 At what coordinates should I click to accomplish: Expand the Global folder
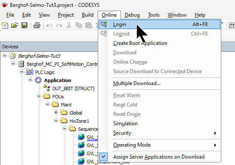pyautogui.click(x=56, y=112)
